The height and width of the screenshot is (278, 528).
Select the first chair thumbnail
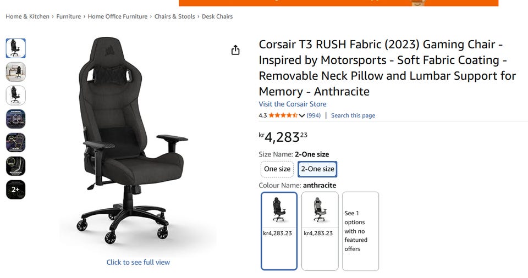15,48
